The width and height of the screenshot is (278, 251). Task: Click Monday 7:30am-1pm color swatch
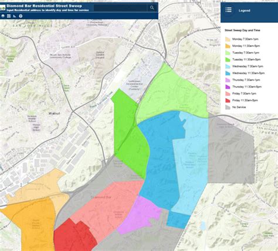228,39
